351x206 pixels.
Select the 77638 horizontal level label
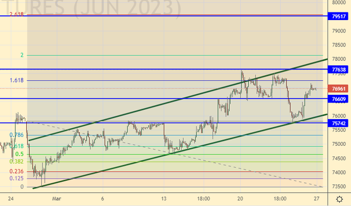coord(339,70)
